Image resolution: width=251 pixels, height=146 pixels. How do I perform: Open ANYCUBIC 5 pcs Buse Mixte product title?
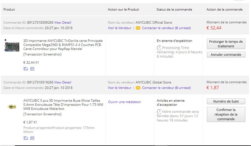tap(63, 105)
